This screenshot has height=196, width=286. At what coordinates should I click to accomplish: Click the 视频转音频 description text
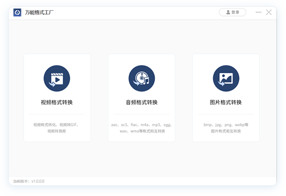pyautogui.click(x=57, y=131)
